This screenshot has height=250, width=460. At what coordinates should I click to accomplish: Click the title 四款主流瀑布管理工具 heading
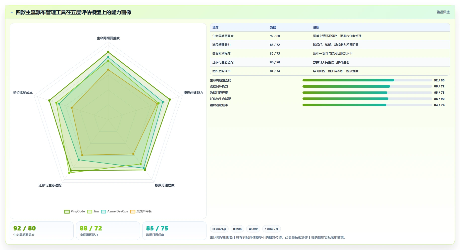tap(73, 12)
